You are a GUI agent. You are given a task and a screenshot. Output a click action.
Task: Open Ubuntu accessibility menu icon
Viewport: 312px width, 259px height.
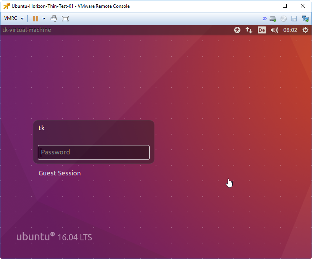click(x=237, y=30)
